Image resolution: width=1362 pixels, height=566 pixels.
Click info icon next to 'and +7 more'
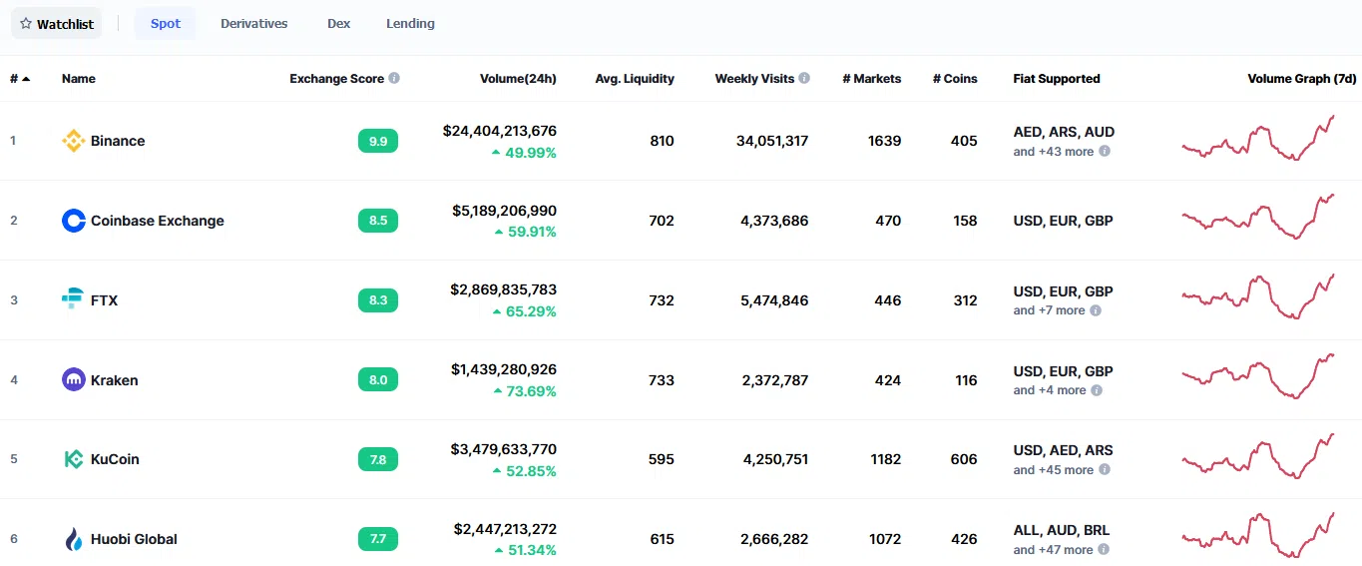(1096, 310)
